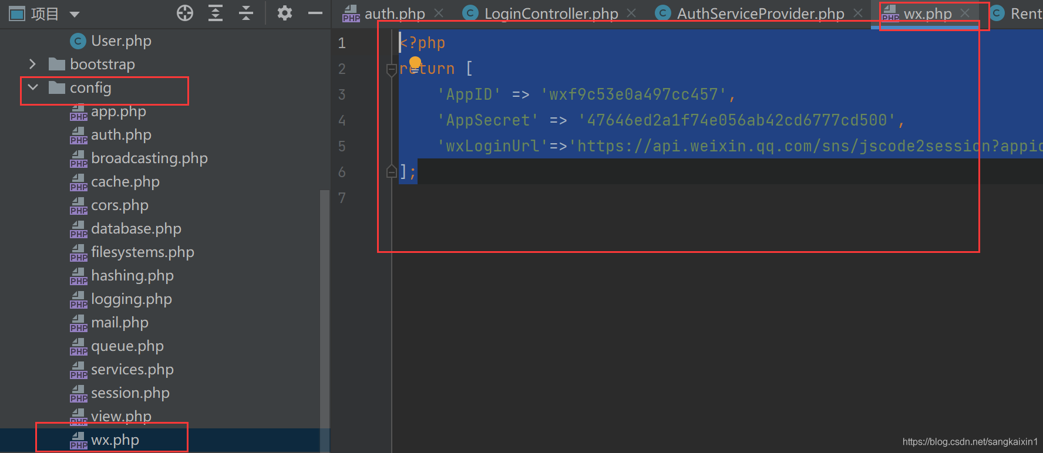Click line number 7 in the gutter
This screenshot has height=453, width=1043.
pos(342,198)
